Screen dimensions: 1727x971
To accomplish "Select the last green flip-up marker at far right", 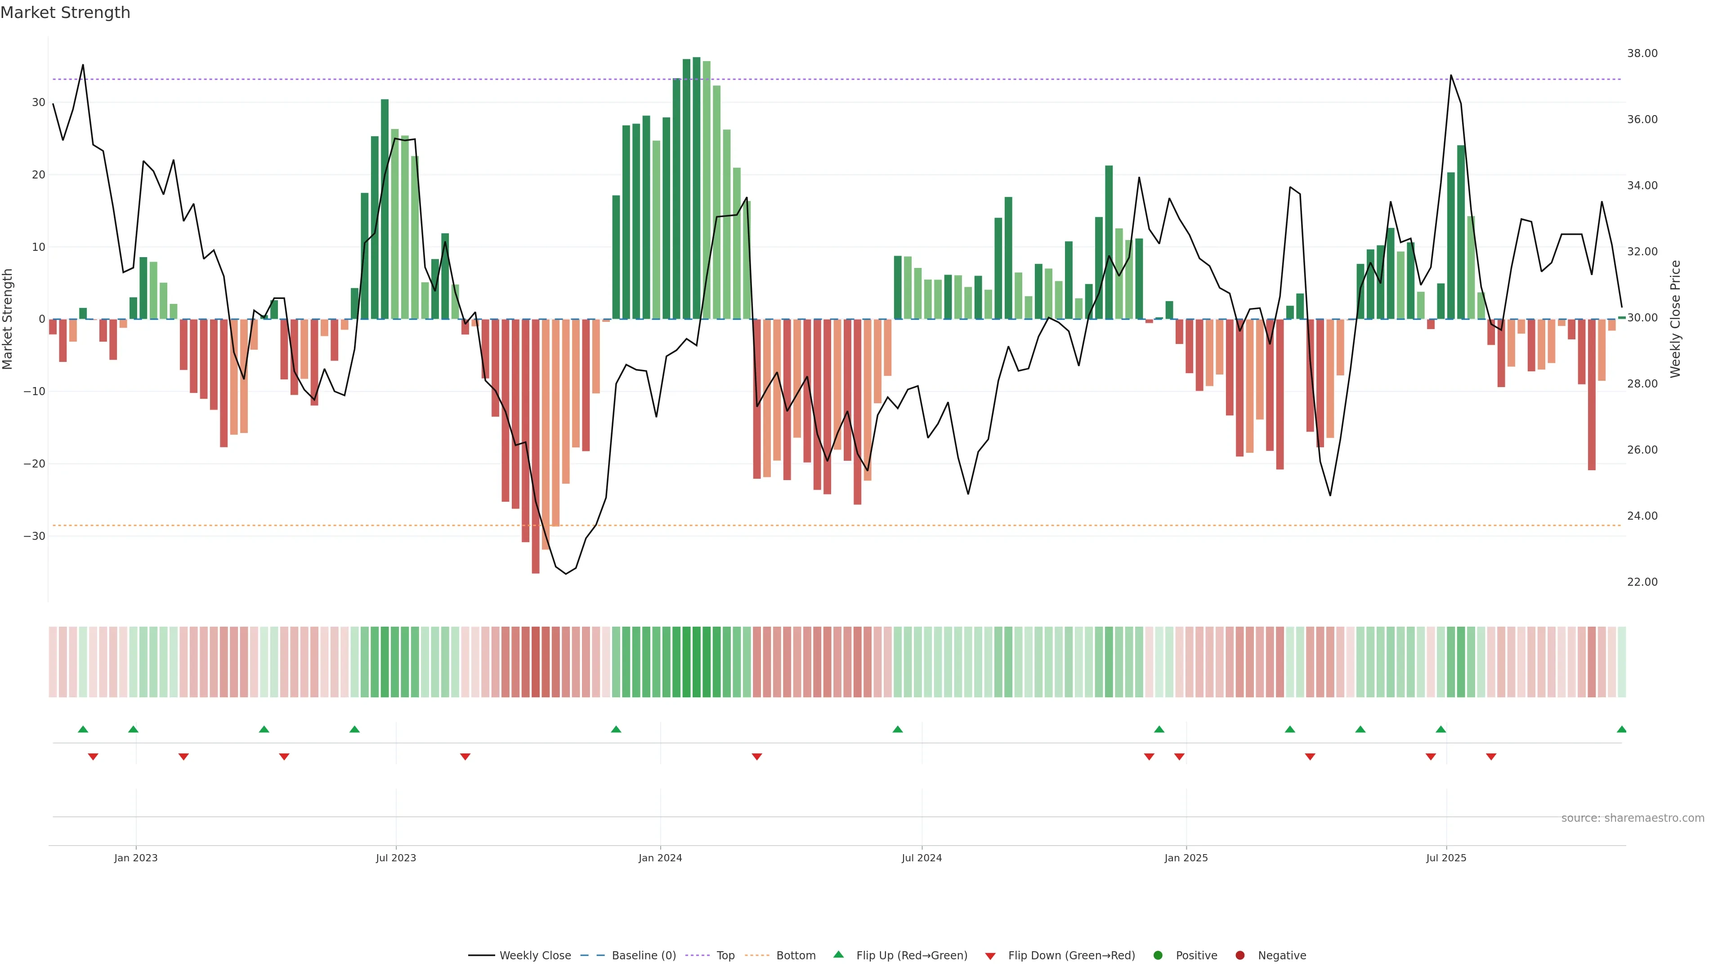I will pos(1622,729).
